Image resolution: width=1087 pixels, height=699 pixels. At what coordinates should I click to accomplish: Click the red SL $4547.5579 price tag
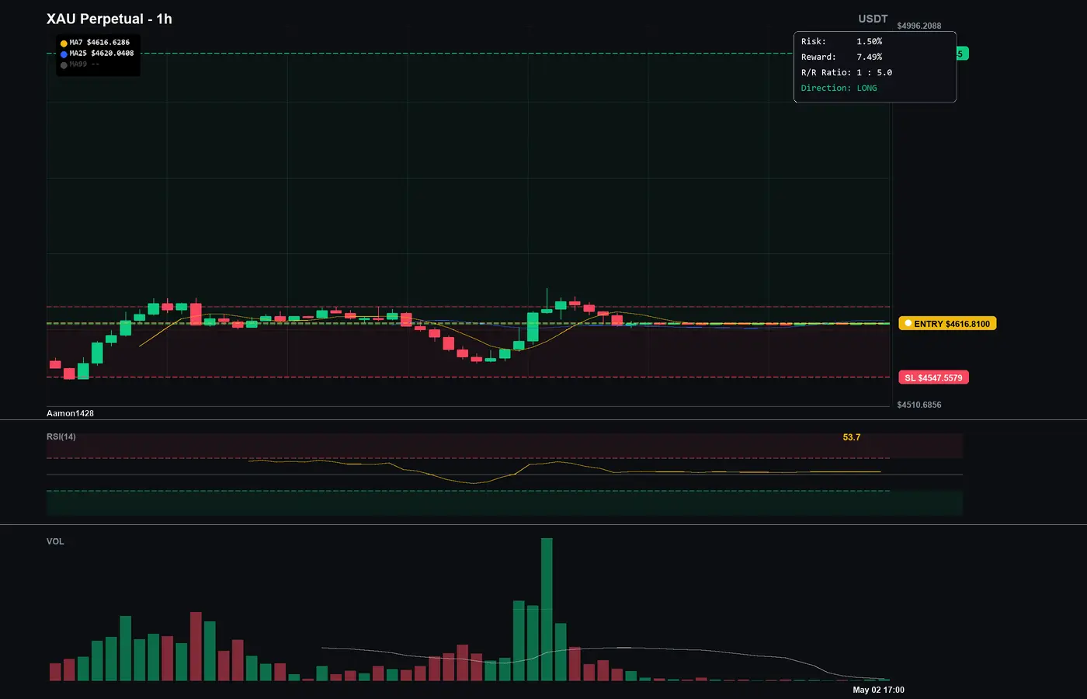point(933,378)
